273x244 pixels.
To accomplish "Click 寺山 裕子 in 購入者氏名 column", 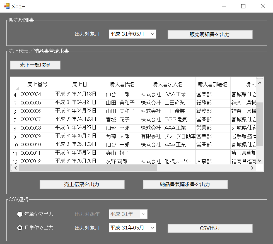I will (x=122, y=154).
